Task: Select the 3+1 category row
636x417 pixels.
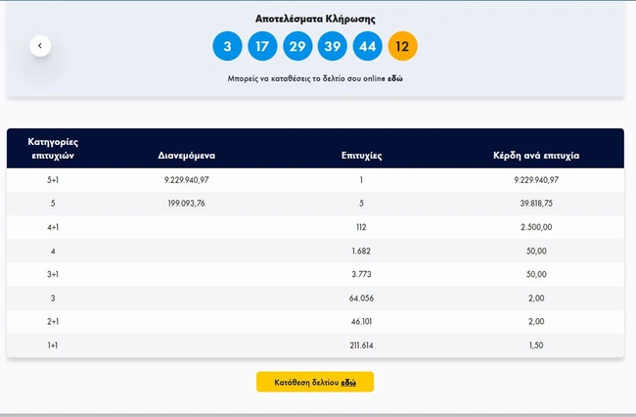Action: click(x=53, y=274)
